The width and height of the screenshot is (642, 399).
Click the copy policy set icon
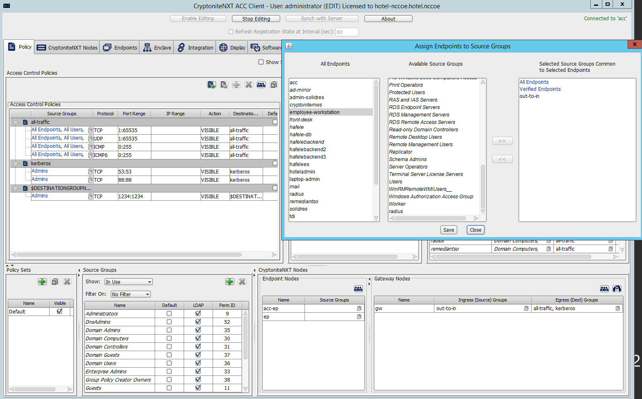[x=55, y=282]
